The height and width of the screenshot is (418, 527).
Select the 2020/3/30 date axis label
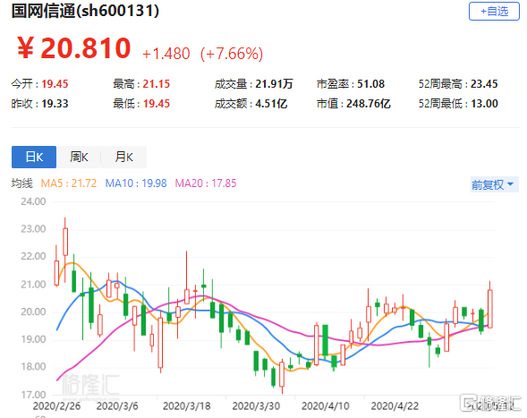pos(256,406)
